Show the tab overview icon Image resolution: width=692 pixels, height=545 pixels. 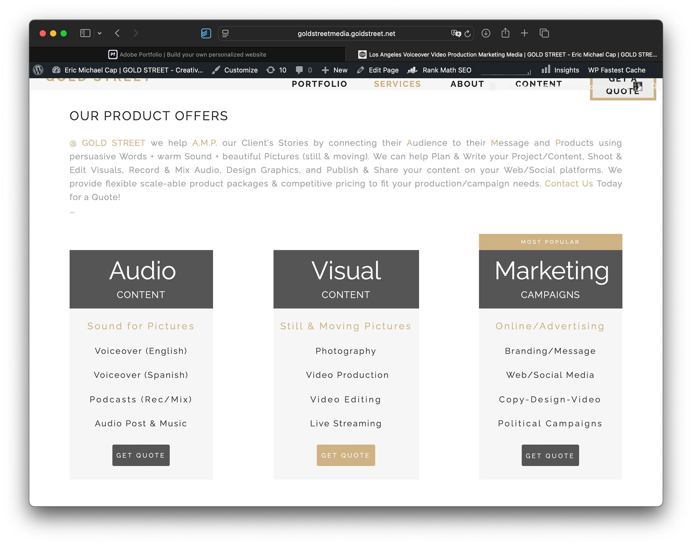click(x=544, y=33)
